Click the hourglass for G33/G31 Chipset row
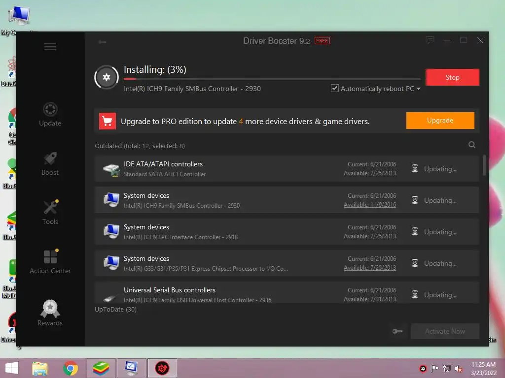Image resolution: width=505 pixels, height=378 pixels. [415, 263]
